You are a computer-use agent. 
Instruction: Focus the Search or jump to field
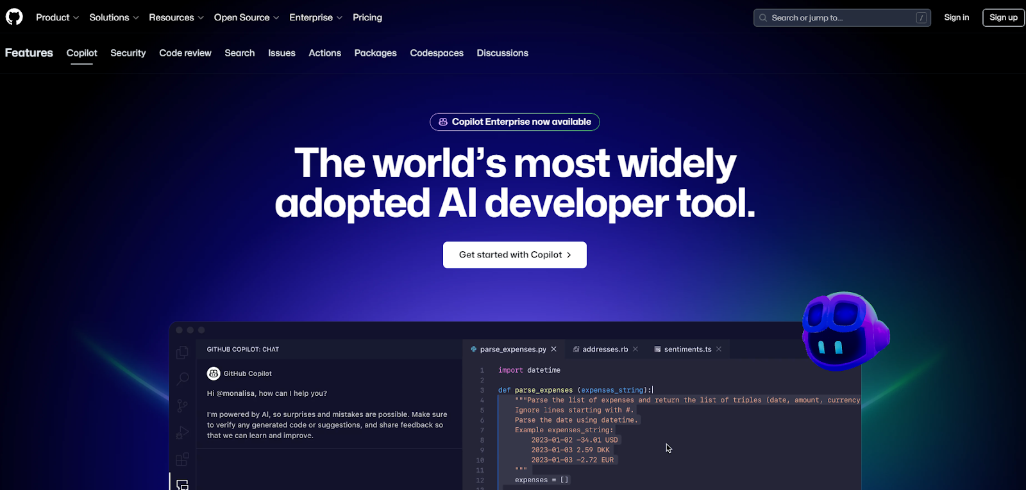tap(842, 18)
